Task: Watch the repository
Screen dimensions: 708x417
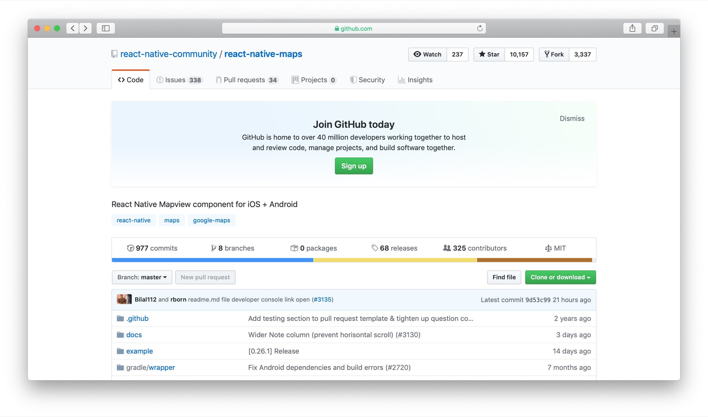Action: coord(428,54)
